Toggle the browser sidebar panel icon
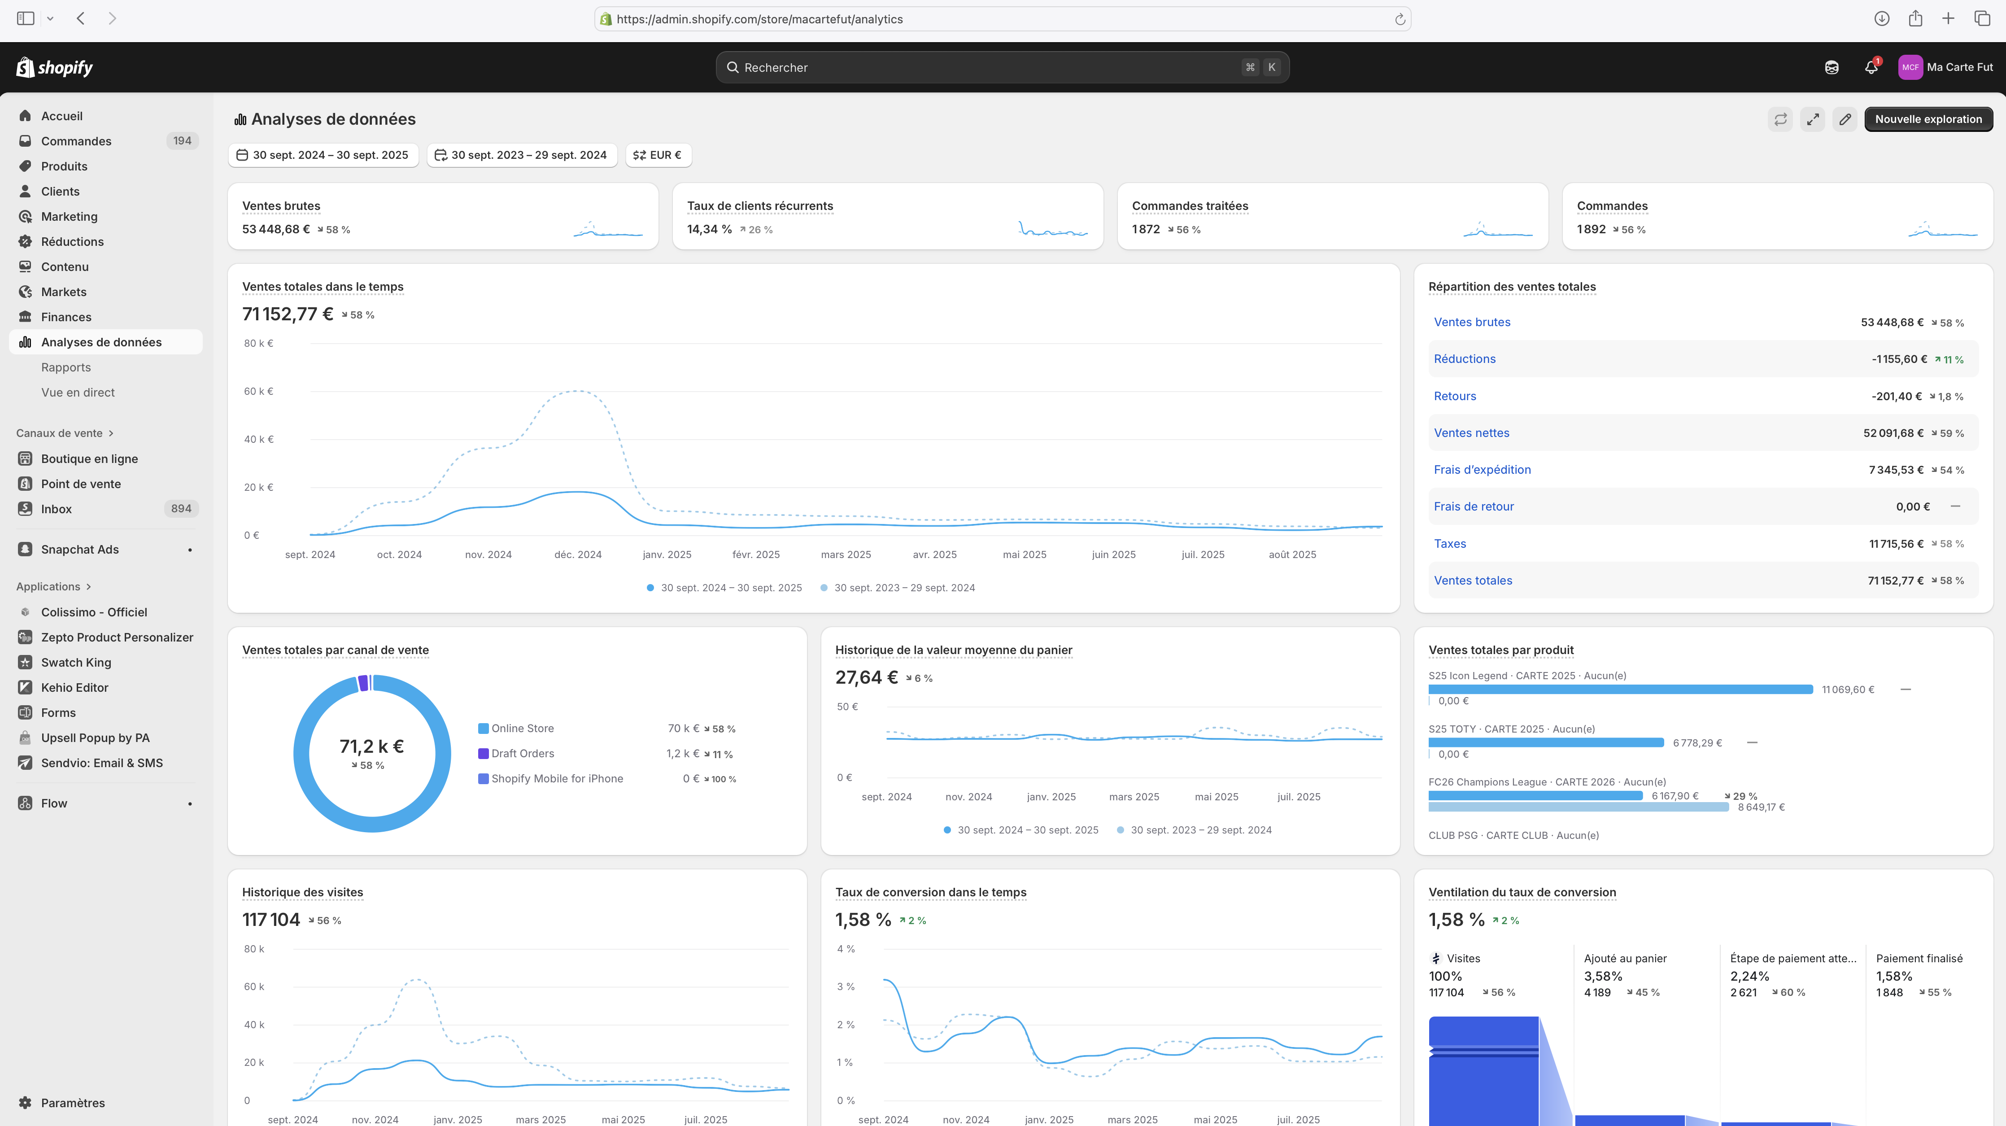The width and height of the screenshot is (2006, 1126). coord(26,19)
